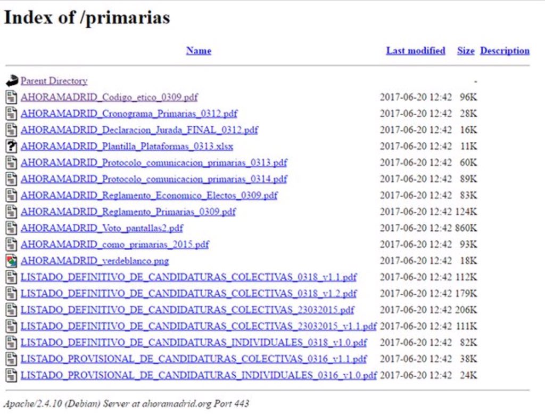
Task: Click file icon beside AHORAMADRID_Declaracion_Jurada_FINAL_0312.pdf
Action: (x=11, y=130)
